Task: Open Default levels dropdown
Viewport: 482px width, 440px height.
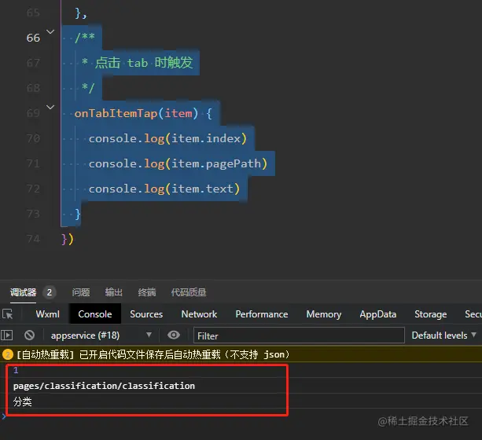Action: point(444,335)
